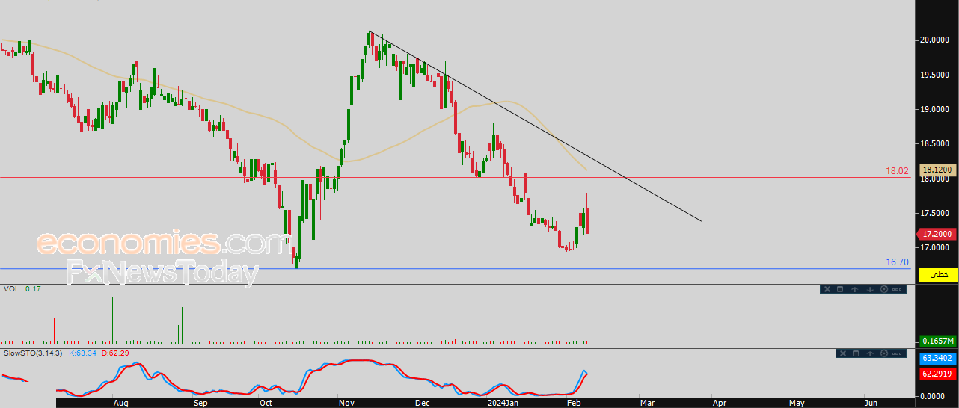Click the 20.0000 price axis label

click(935, 40)
